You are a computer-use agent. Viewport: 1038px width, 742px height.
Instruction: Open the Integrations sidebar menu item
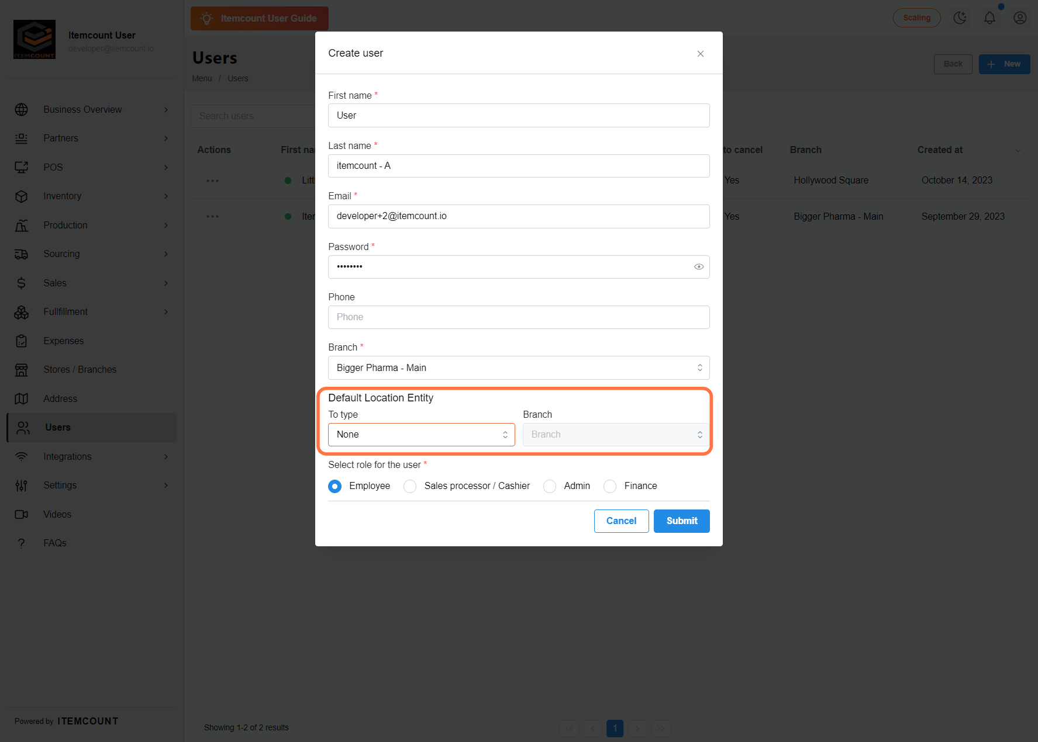pyautogui.click(x=92, y=457)
